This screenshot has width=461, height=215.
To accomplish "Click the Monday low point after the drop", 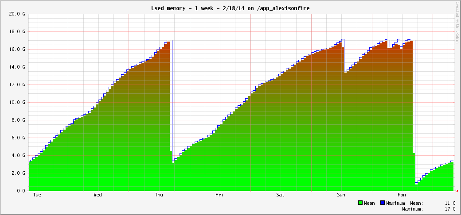I will 416,183.
